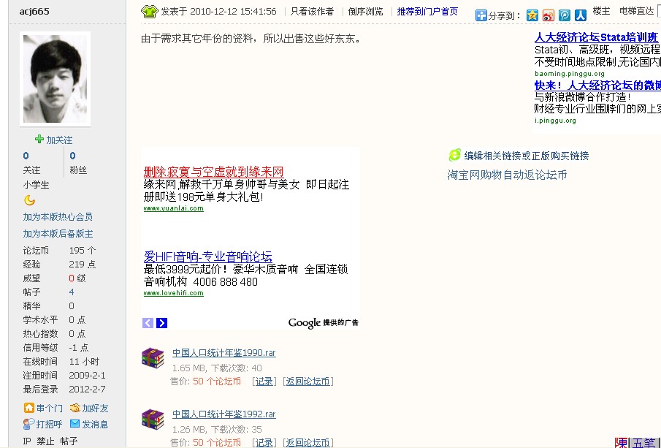
Task: Click 串个门 text link
Action: (50, 408)
